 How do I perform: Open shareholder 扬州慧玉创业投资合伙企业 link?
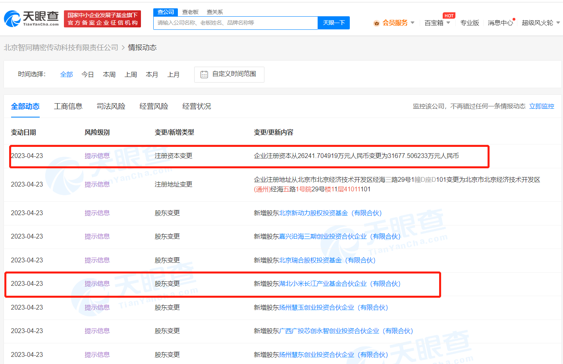pyautogui.click(x=334, y=308)
